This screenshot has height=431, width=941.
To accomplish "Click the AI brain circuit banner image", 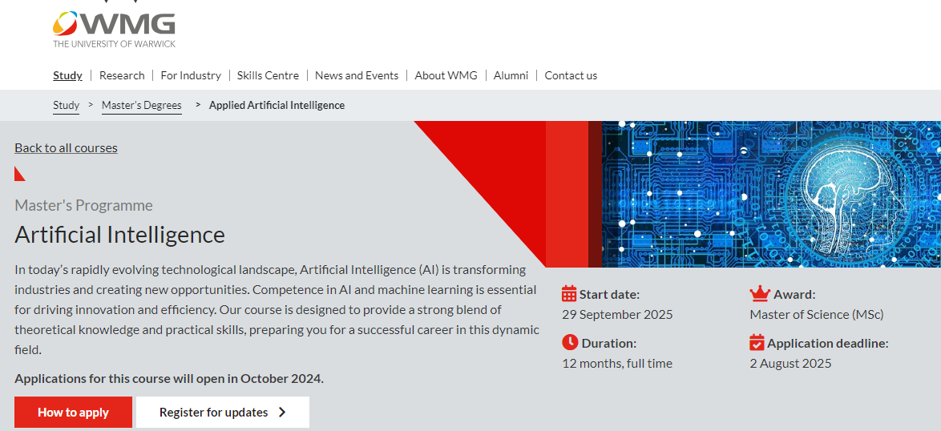I will point(771,194).
